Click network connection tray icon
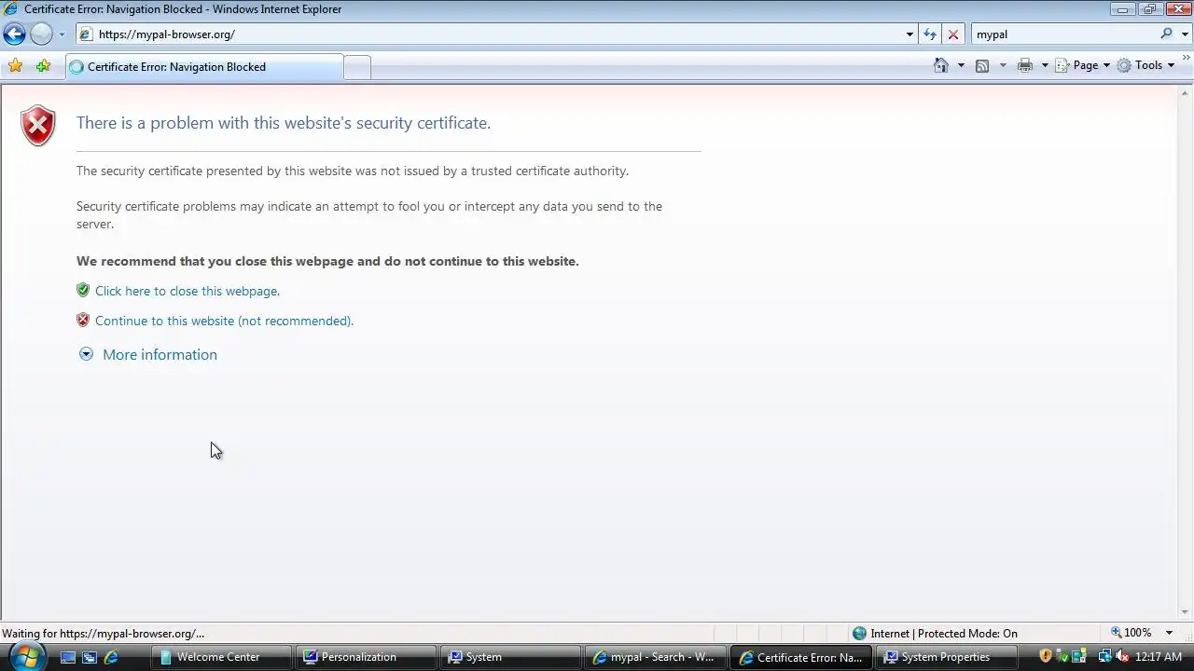1194x671 pixels. point(1104,656)
